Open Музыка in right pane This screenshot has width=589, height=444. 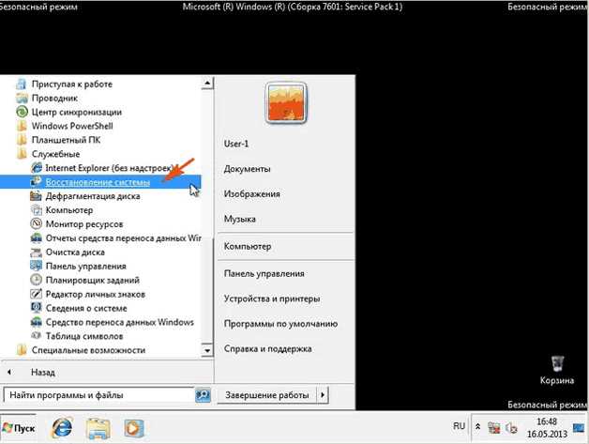pyautogui.click(x=240, y=219)
